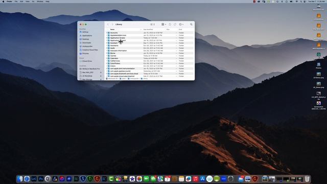
Task: Open Calendar from the Dock
Action: (x=168, y=179)
